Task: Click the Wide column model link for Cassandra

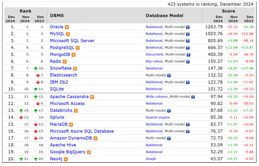Action: click(x=157, y=96)
